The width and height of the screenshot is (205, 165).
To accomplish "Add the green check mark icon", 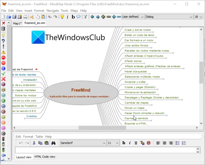I will coord(4,74).
